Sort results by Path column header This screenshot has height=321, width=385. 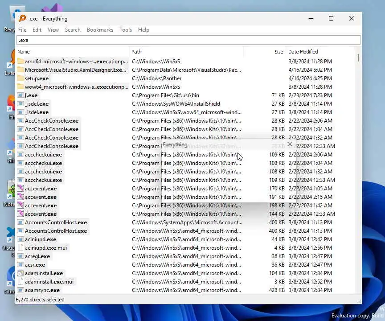pyautogui.click(x=186, y=52)
